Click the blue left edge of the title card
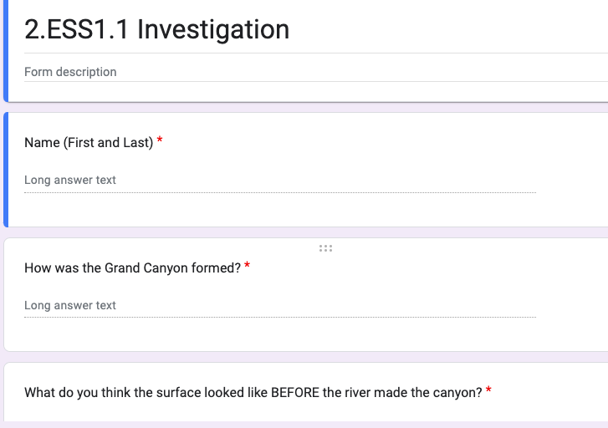 click(x=6, y=50)
